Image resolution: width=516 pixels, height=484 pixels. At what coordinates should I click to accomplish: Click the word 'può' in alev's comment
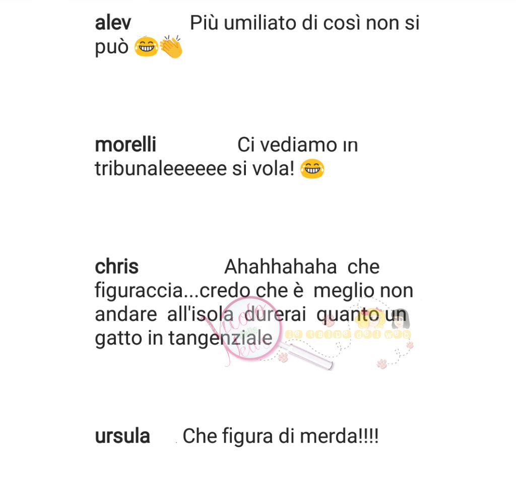(x=111, y=48)
